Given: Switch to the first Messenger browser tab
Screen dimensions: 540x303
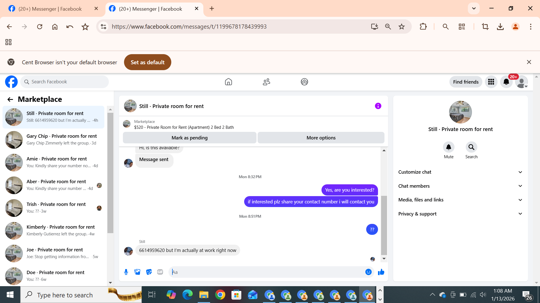Looking at the screenshot, I should pos(51,9).
